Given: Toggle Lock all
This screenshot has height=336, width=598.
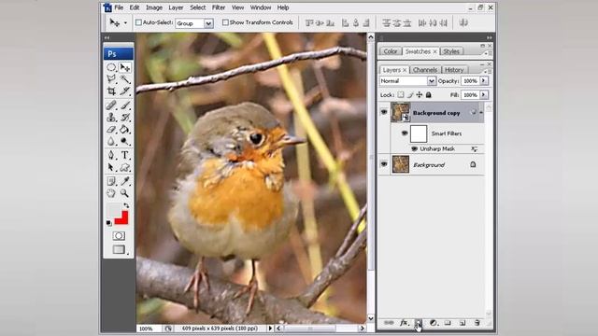Looking at the screenshot, I should click(x=428, y=95).
